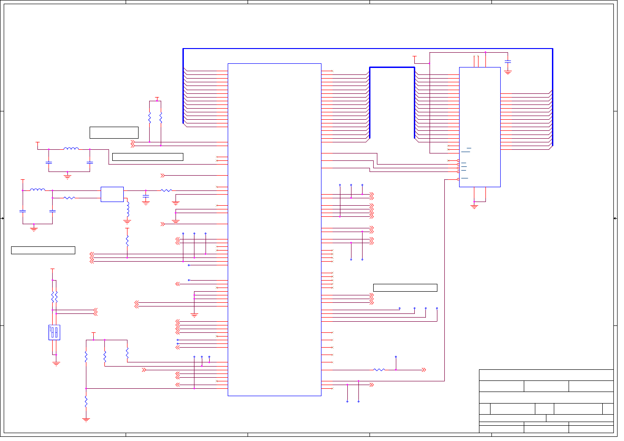Click the right resistor of the top pull-up pair

click(161, 118)
